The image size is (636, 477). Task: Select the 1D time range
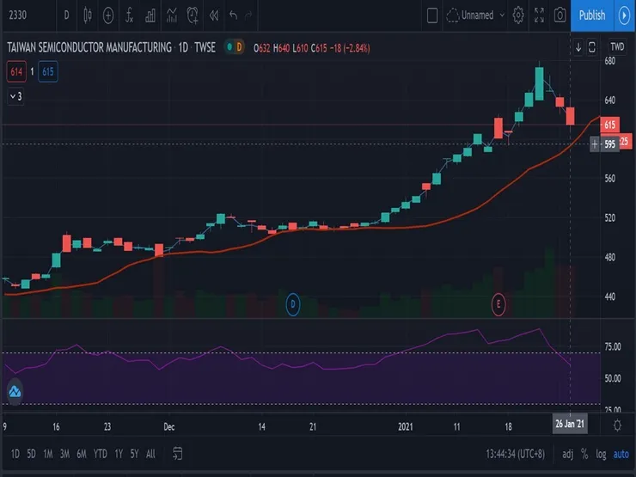point(15,454)
